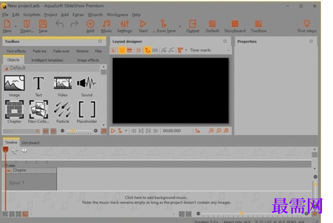Select the Sound object in the Toolbox
This screenshot has width=333, height=223.
[86, 86]
